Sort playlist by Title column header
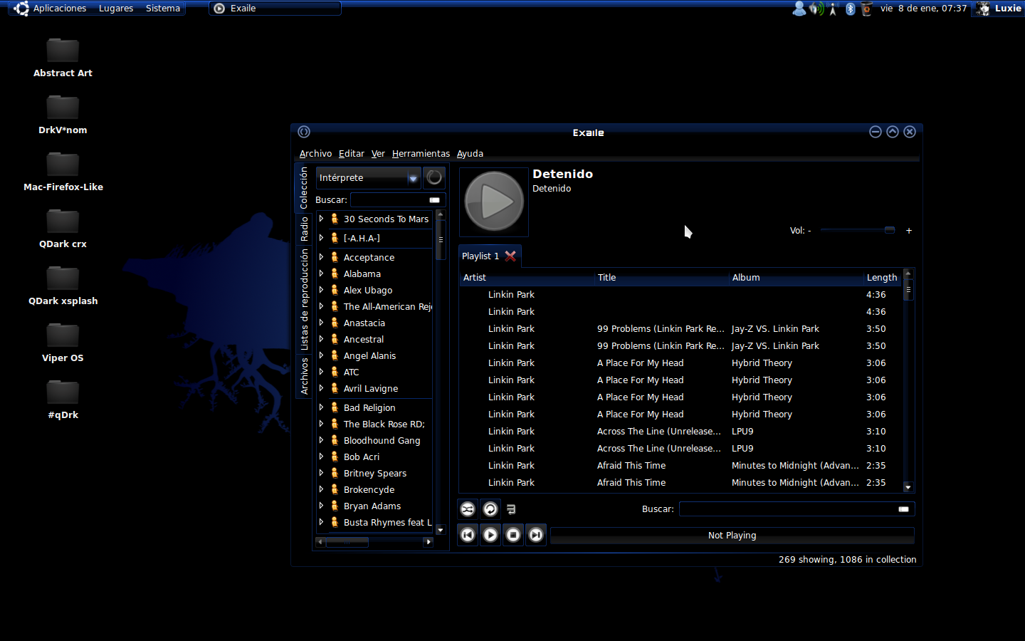This screenshot has height=641, width=1025. click(x=662, y=278)
